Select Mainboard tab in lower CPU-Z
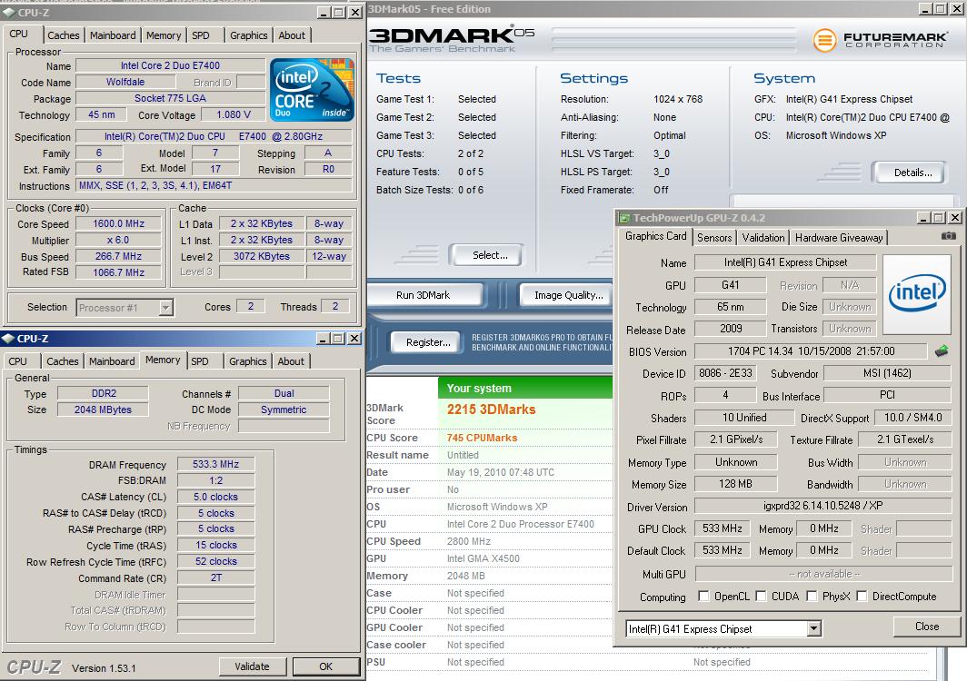 point(112,361)
